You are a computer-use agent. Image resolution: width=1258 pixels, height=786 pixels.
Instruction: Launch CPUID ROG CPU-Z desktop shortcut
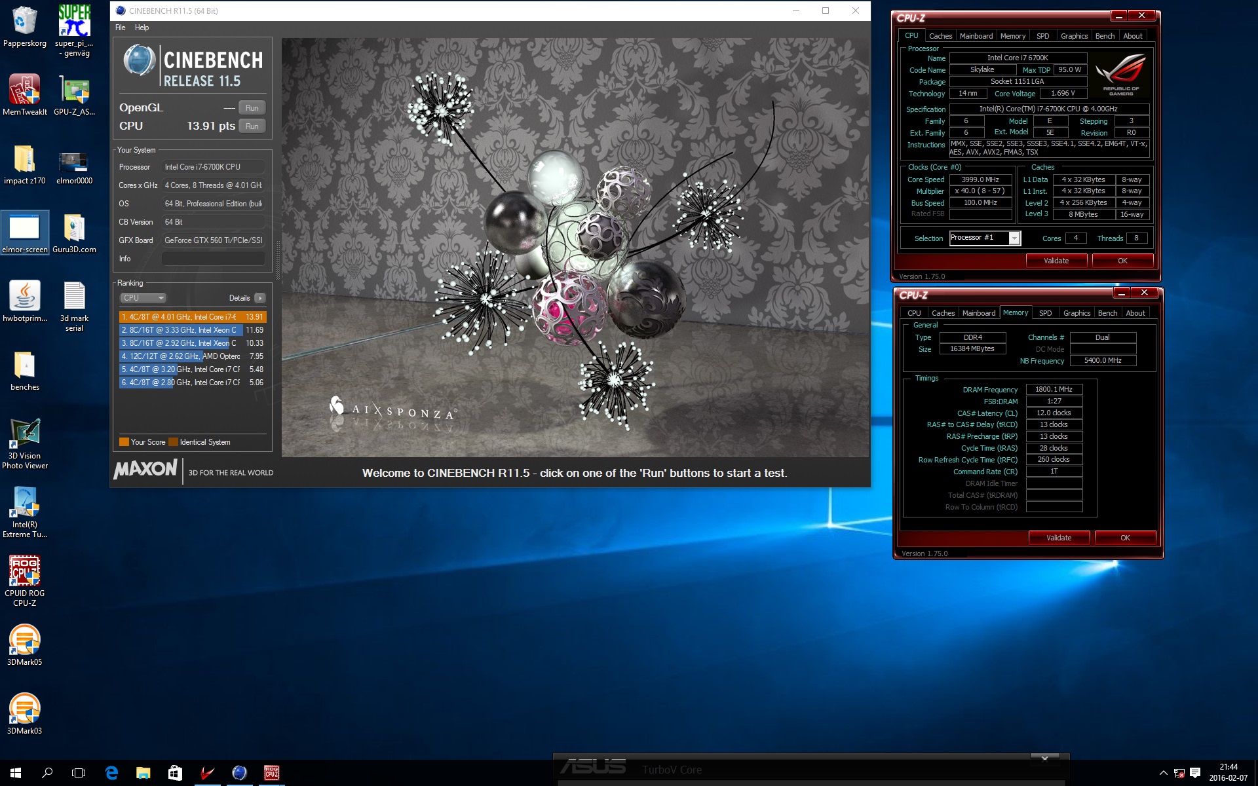(x=25, y=581)
